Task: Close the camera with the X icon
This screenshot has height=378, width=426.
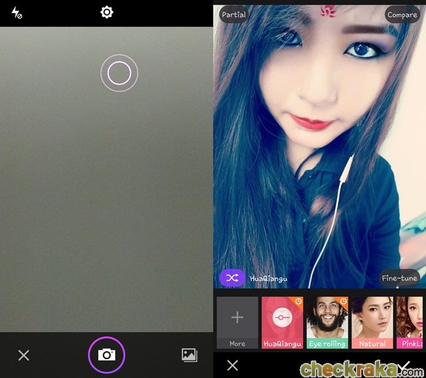Action: [24, 355]
